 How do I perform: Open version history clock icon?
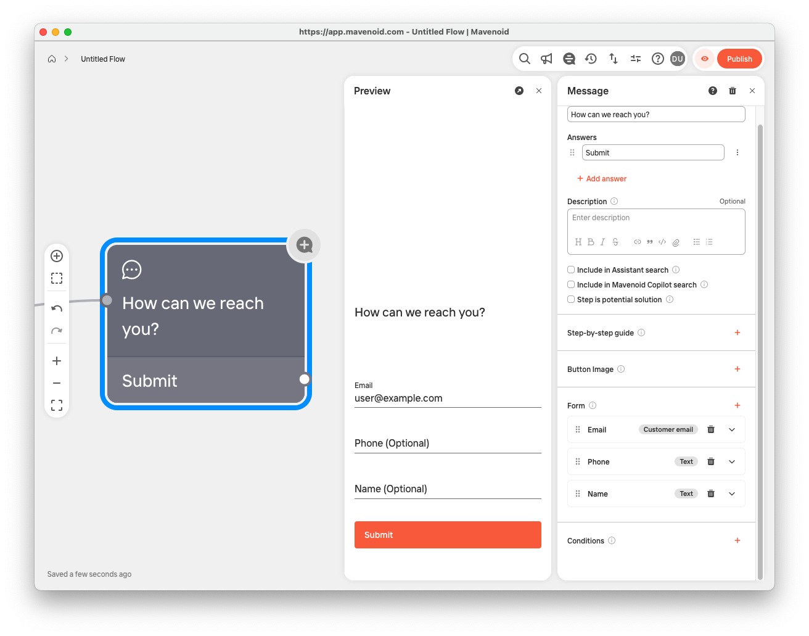click(591, 59)
